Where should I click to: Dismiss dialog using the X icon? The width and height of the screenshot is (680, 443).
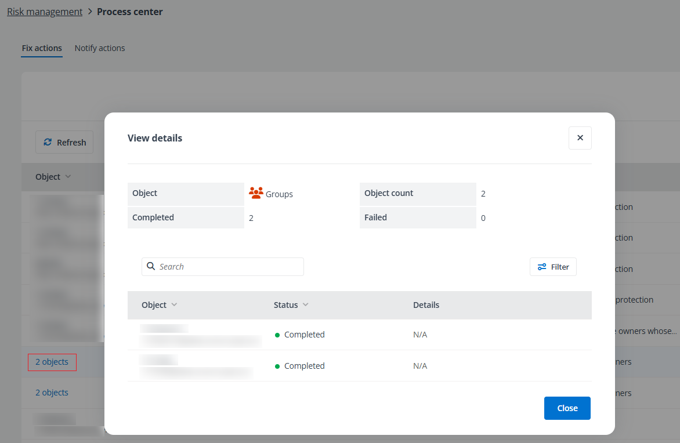(580, 138)
